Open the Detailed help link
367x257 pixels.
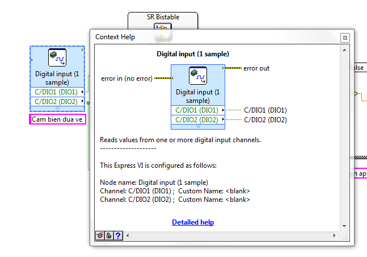[193, 222]
